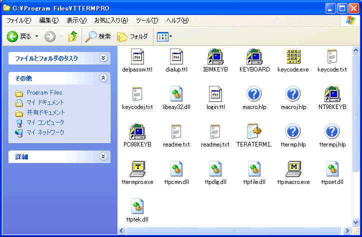Viewport: 362px width, 237px height.
Task: Expand the 詳細 panel
Action: [103, 156]
